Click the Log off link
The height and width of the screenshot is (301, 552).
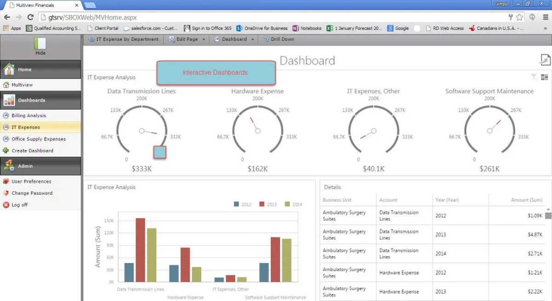click(x=20, y=205)
